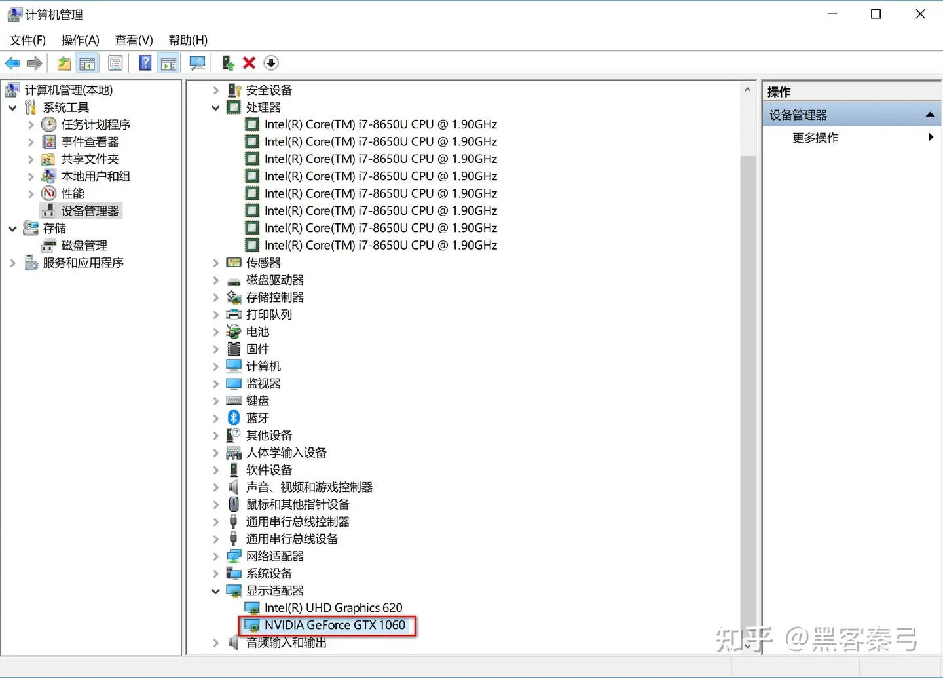Screen dimensions: 943x678
Task: Select NVIDIA GeForce GTX 1060 adapter
Action: (335, 625)
